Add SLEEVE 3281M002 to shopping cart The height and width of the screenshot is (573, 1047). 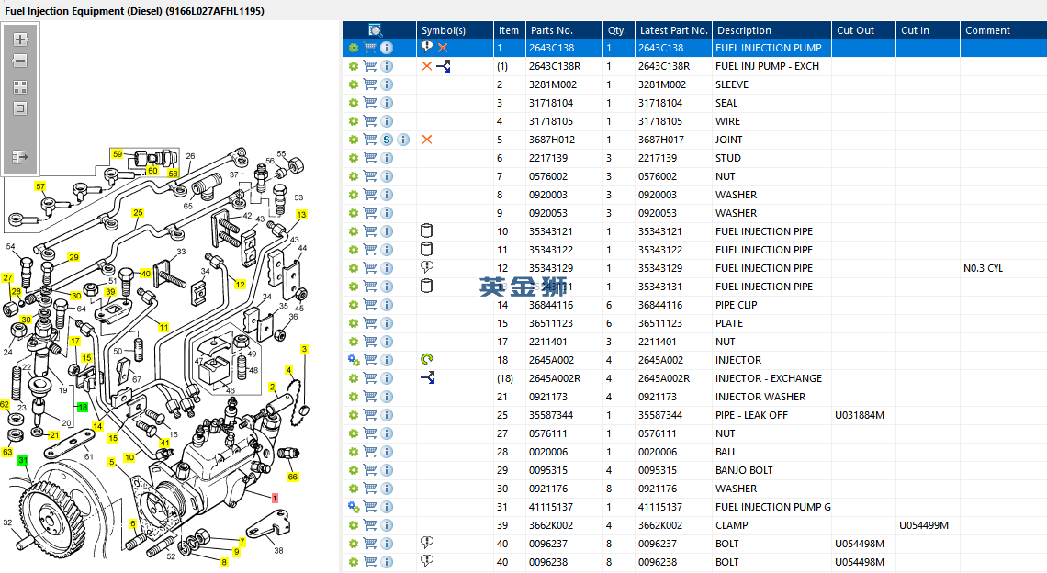370,84
